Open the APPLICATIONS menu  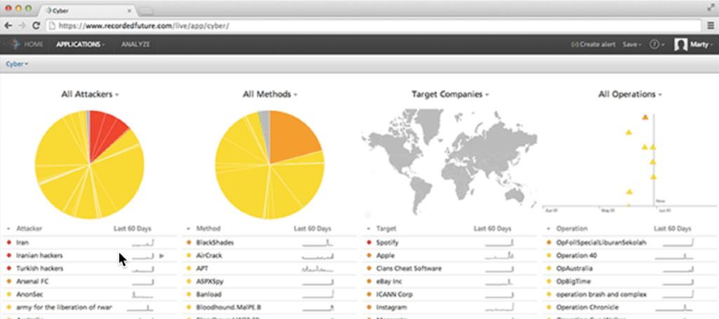[80, 44]
